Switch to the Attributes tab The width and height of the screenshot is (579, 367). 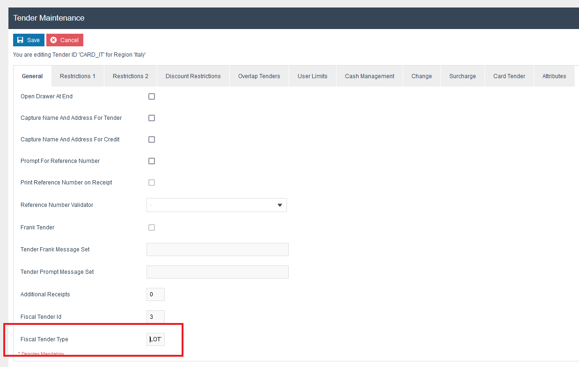click(554, 76)
